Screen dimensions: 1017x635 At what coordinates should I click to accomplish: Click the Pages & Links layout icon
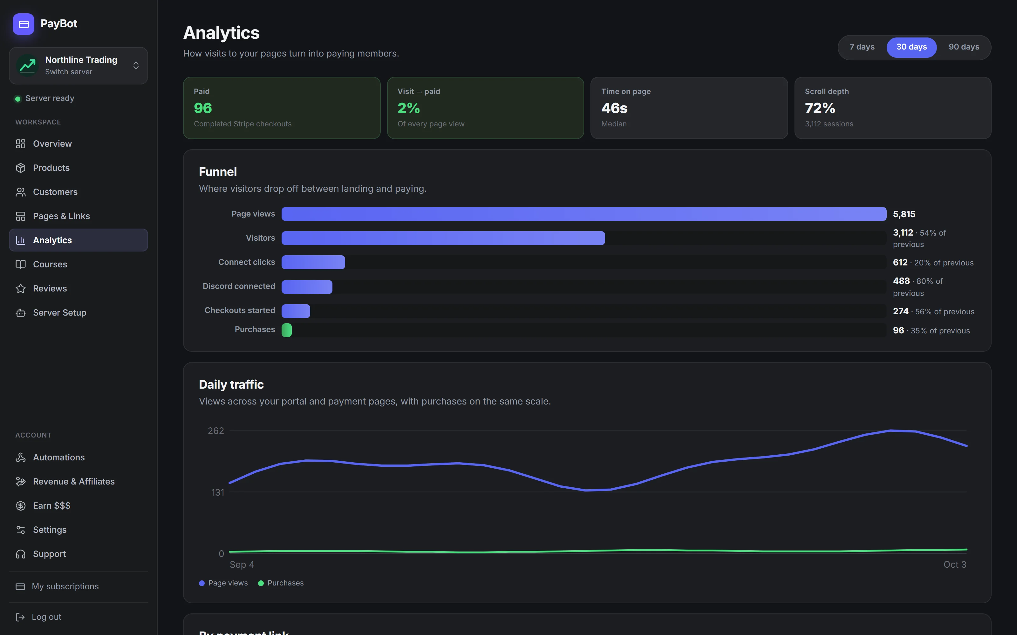[x=21, y=216]
